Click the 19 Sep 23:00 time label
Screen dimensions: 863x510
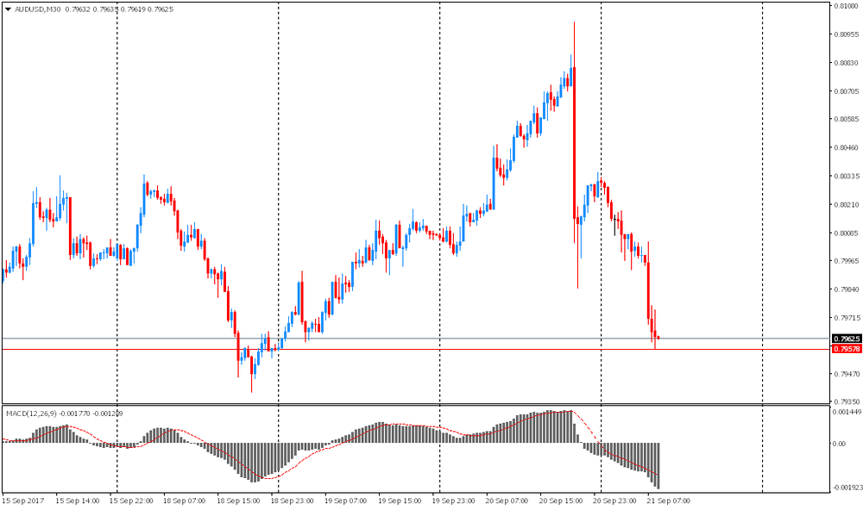pos(454,501)
